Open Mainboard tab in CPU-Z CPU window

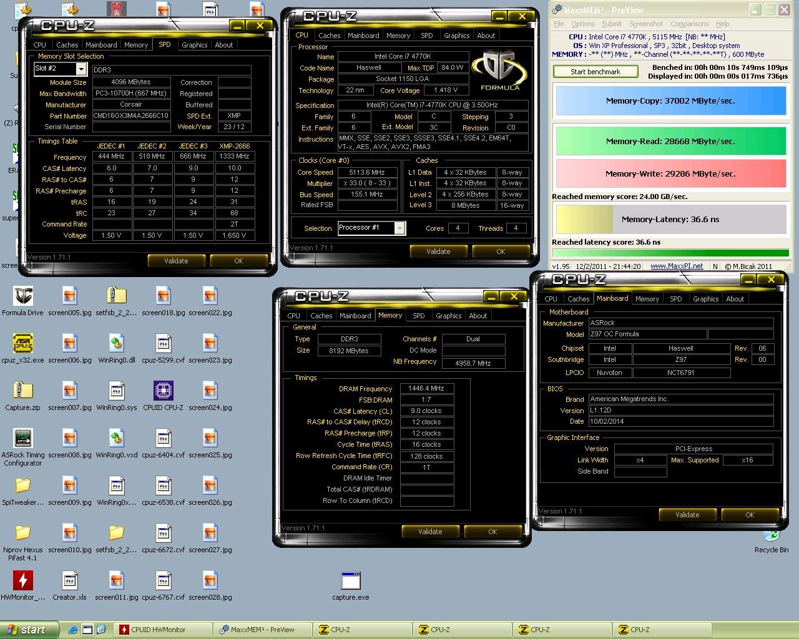(363, 36)
